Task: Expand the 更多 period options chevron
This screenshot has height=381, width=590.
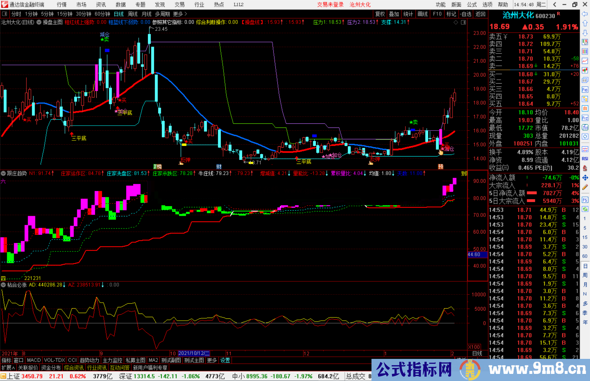Action: coord(186,14)
